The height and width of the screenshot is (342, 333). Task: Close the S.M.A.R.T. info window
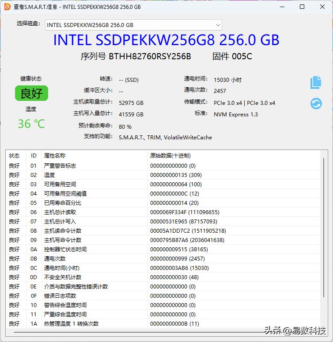pyautogui.click(x=322, y=7)
